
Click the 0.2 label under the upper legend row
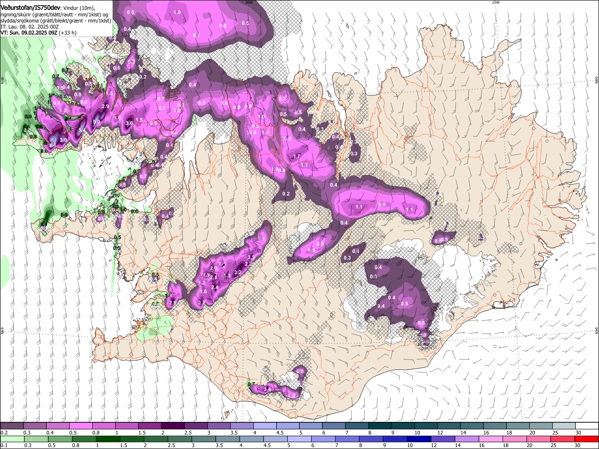pyautogui.click(x=4, y=433)
